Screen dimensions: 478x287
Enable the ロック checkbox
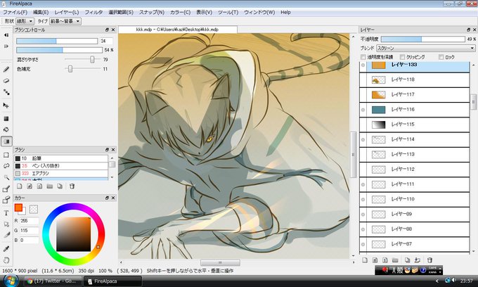pyautogui.click(x=441, y=57)
